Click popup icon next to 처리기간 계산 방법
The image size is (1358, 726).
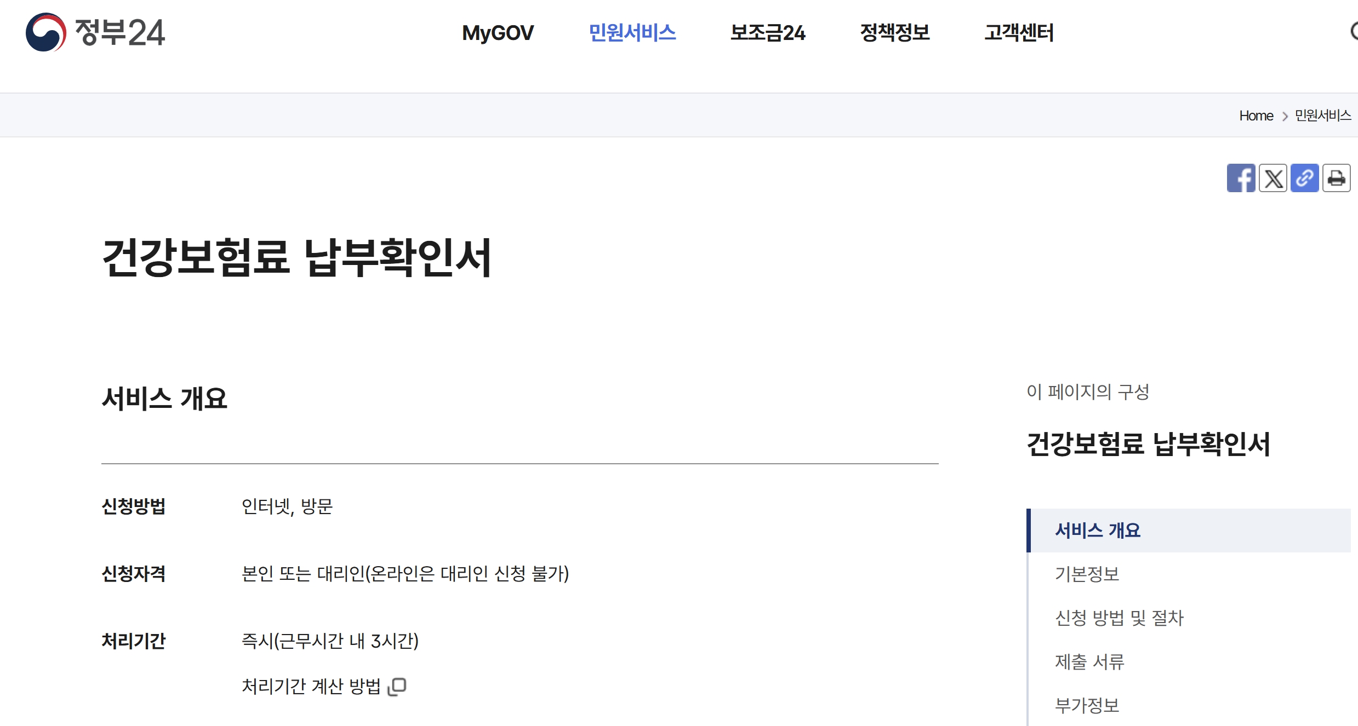(397, 686)
